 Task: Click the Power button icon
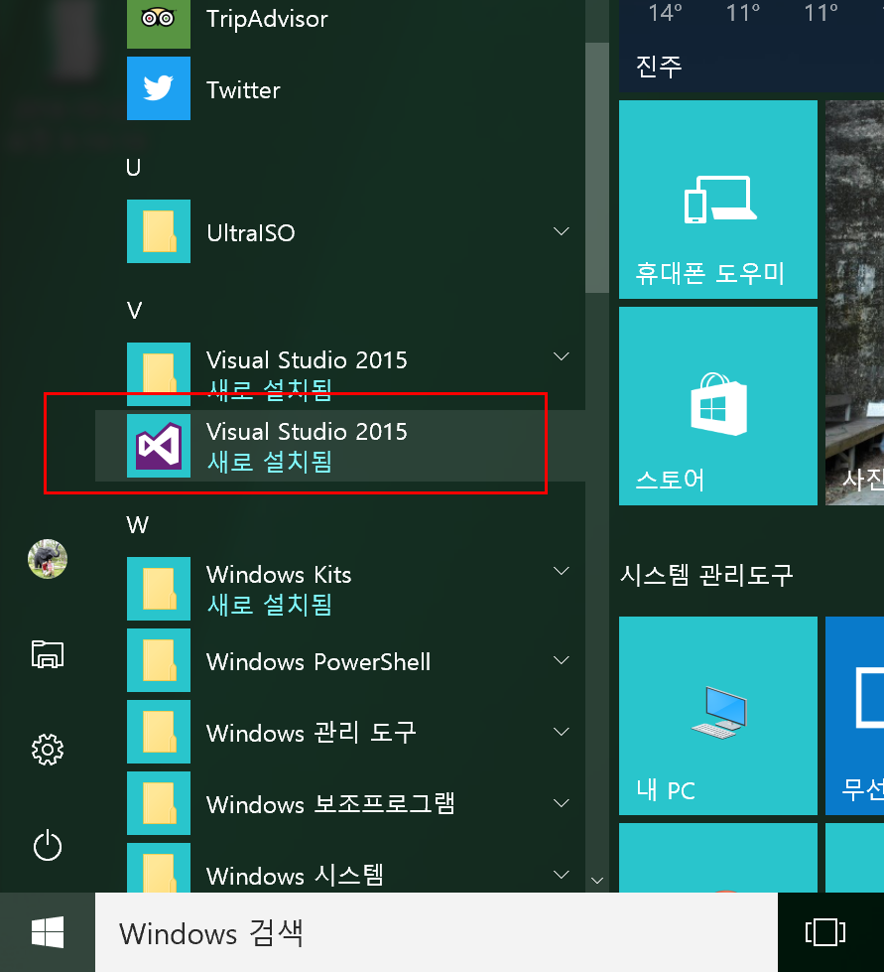pos(48,846)
